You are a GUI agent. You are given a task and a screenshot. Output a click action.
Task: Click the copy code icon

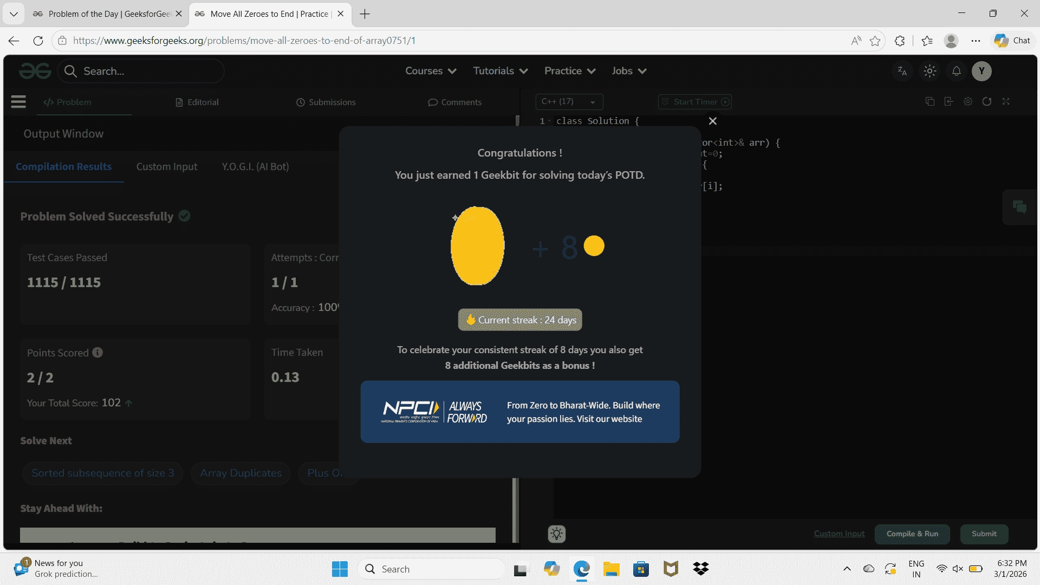930,101
